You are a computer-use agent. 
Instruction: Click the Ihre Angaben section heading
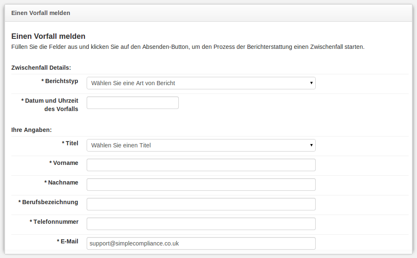(x=31, y=130)
